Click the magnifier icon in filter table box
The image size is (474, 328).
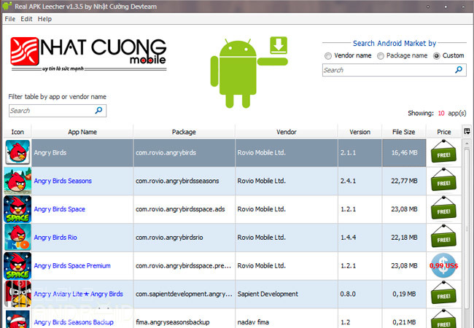point(98,110)
